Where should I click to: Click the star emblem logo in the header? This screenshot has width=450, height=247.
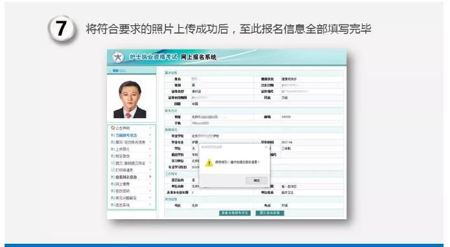pyautogui.click(x=117, y=57)
